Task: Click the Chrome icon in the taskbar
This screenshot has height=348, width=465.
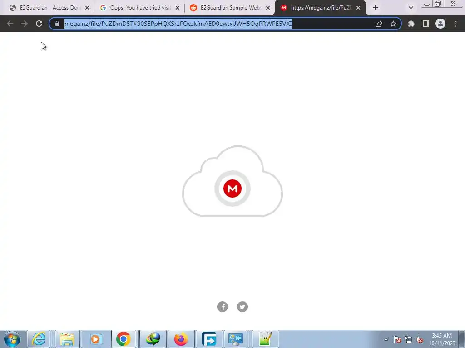Action: pyautogui.click(x=124, y=339)
